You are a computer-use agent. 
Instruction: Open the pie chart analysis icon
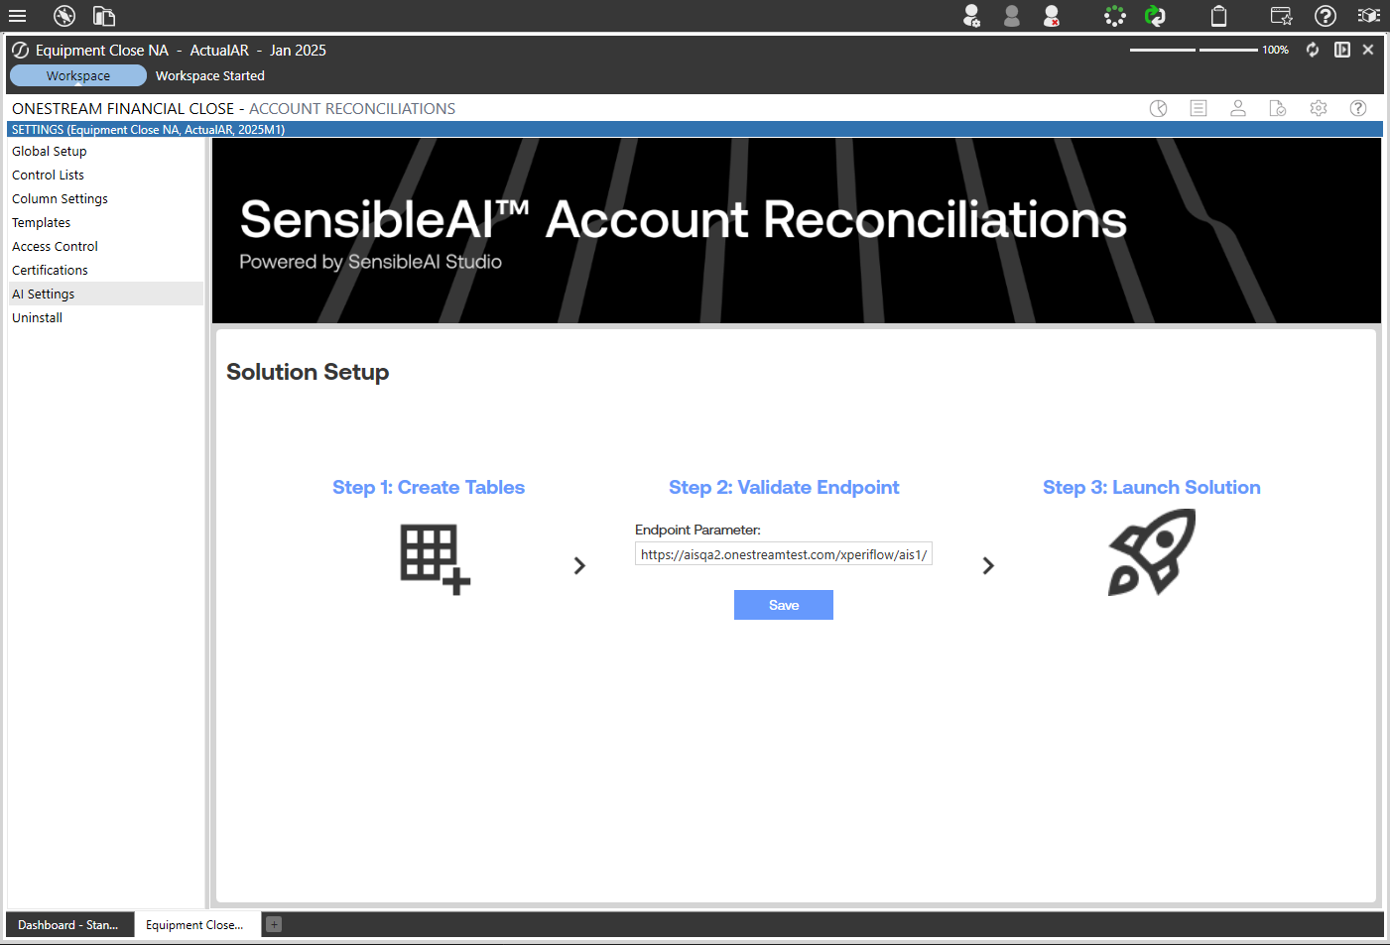[1158, 108]
